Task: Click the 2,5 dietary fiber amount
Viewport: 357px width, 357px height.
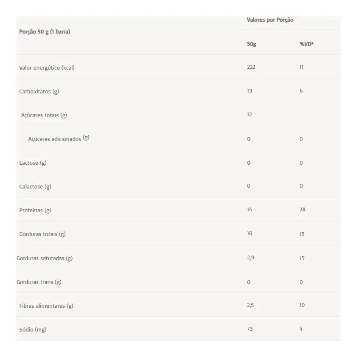Action: click(x=250, y=305)
